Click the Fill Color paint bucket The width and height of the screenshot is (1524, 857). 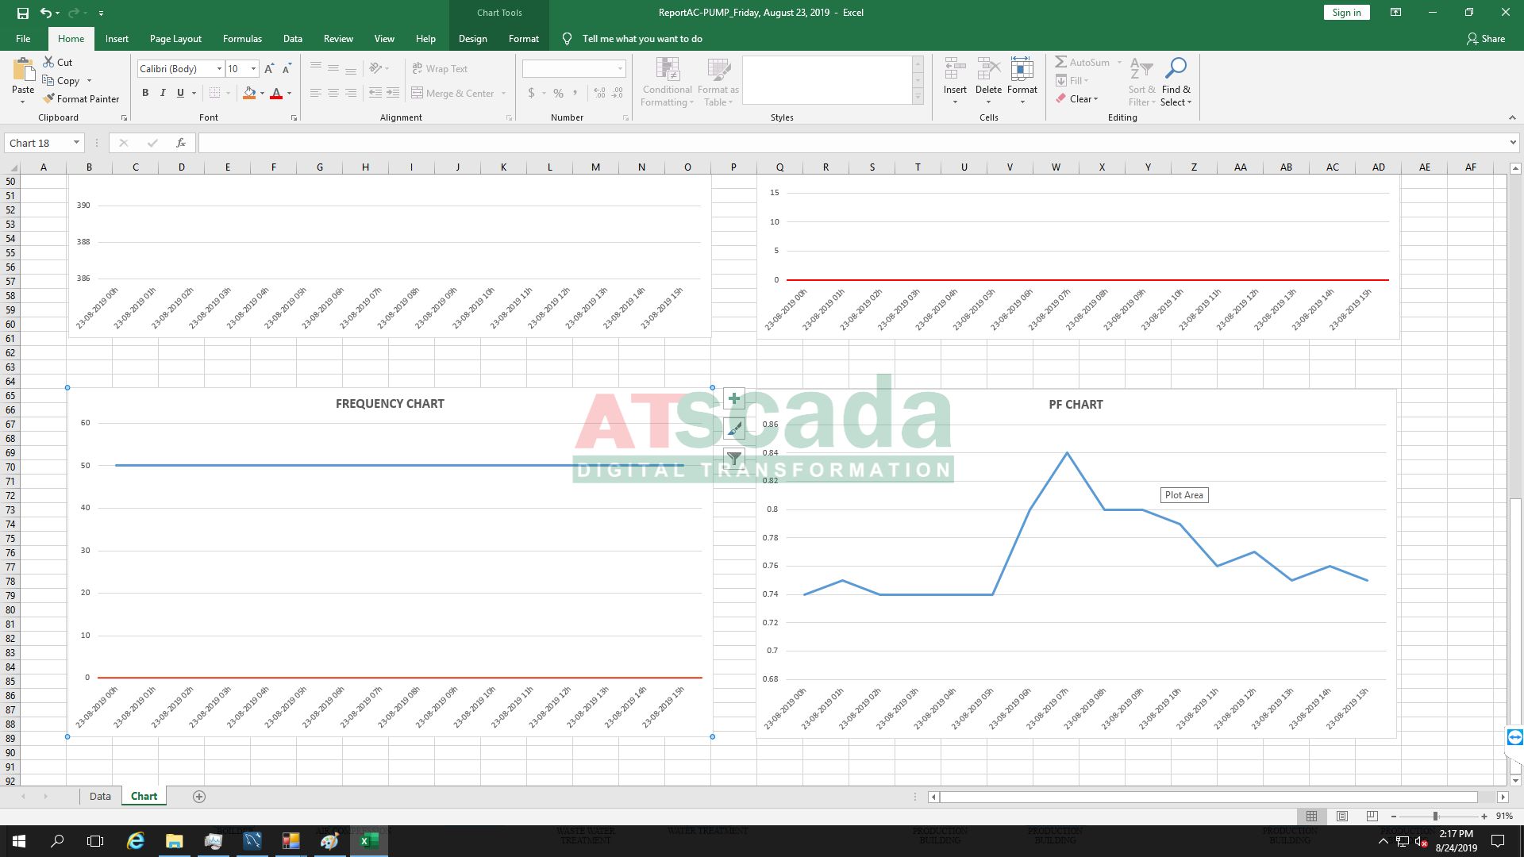coord(249,94)
